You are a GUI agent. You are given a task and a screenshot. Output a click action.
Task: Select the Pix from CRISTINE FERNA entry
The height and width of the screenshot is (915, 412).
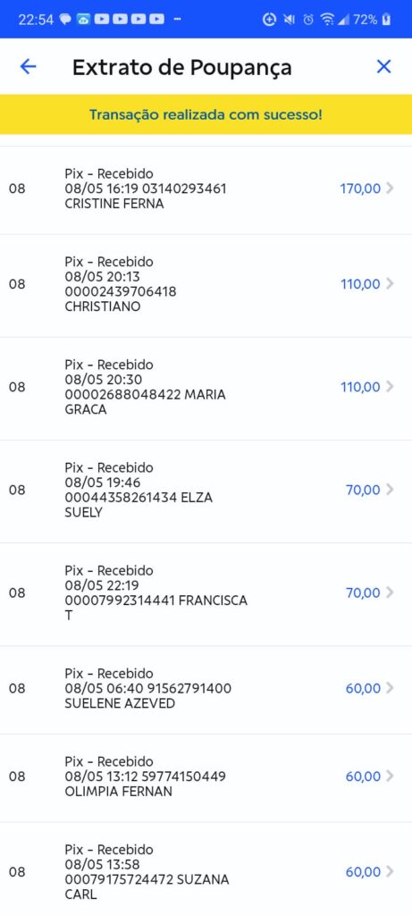click(x=206, y=189)
